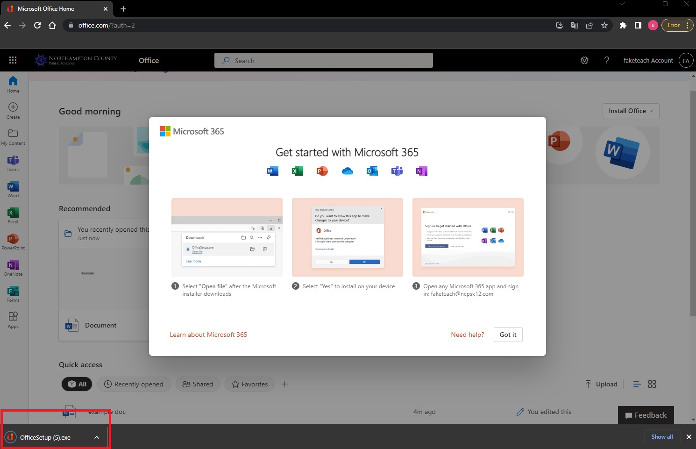Open the Need help? link

[468, 335]
